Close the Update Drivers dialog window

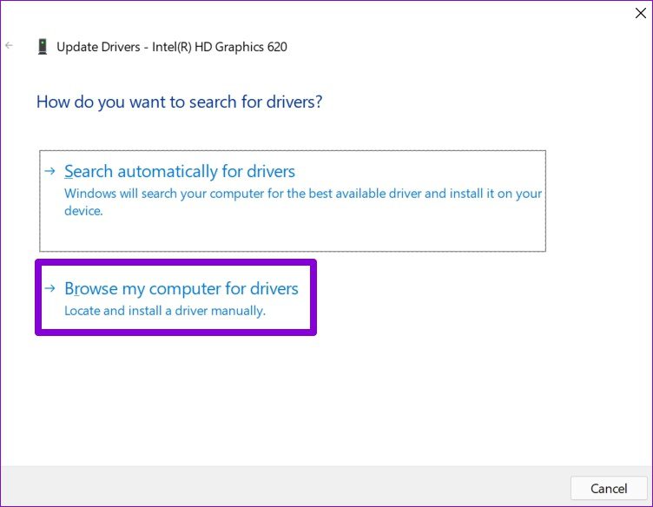coord(641,12)
